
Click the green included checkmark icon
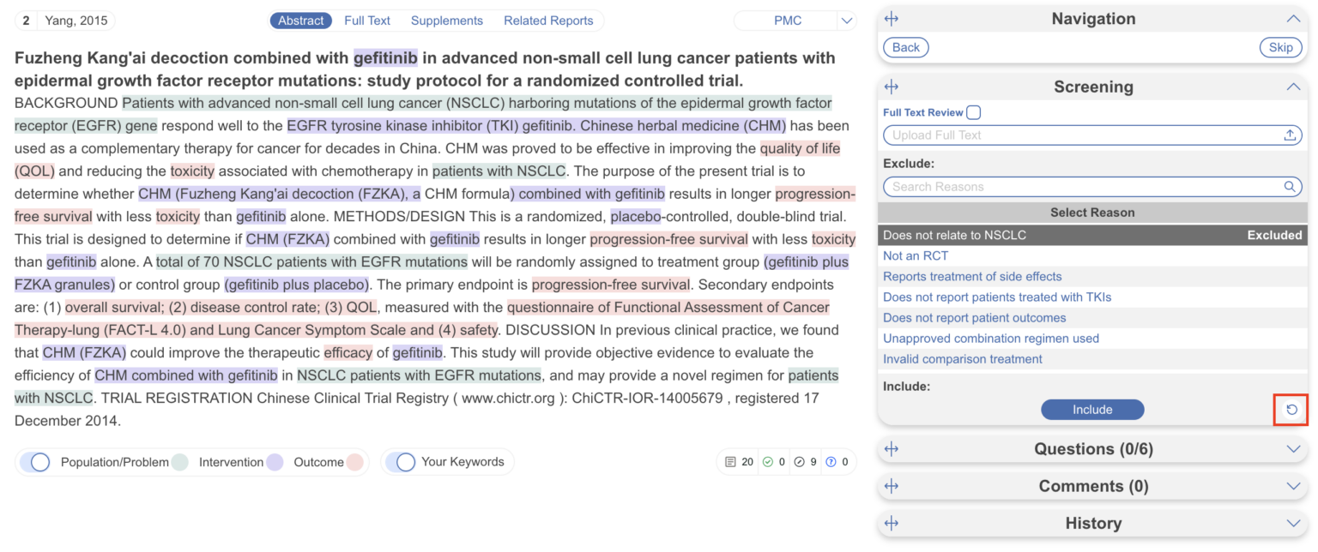coord(767,461)
